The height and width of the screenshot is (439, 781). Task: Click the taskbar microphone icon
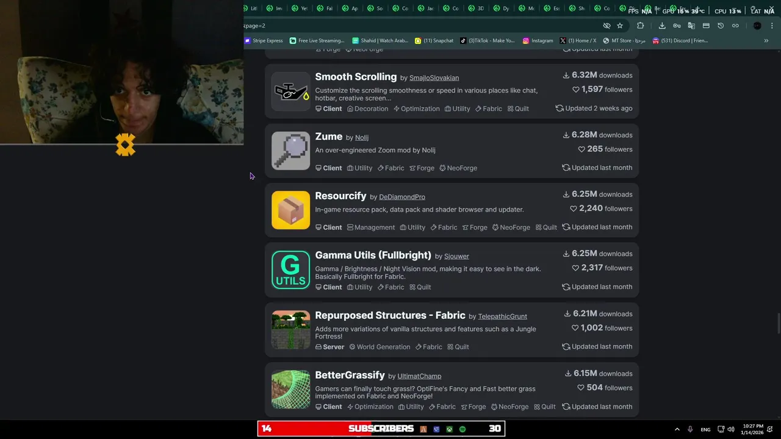[690, 429]
